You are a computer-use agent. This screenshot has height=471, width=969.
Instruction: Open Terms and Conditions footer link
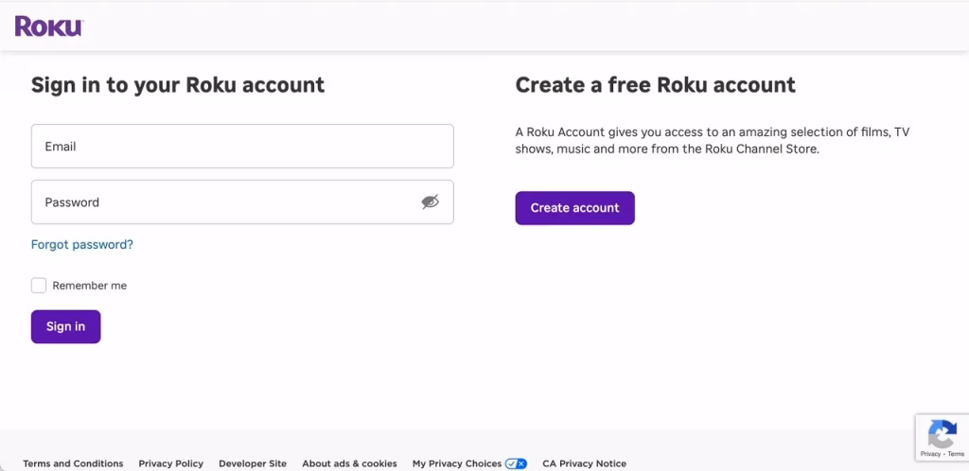(x=73, y=463)
